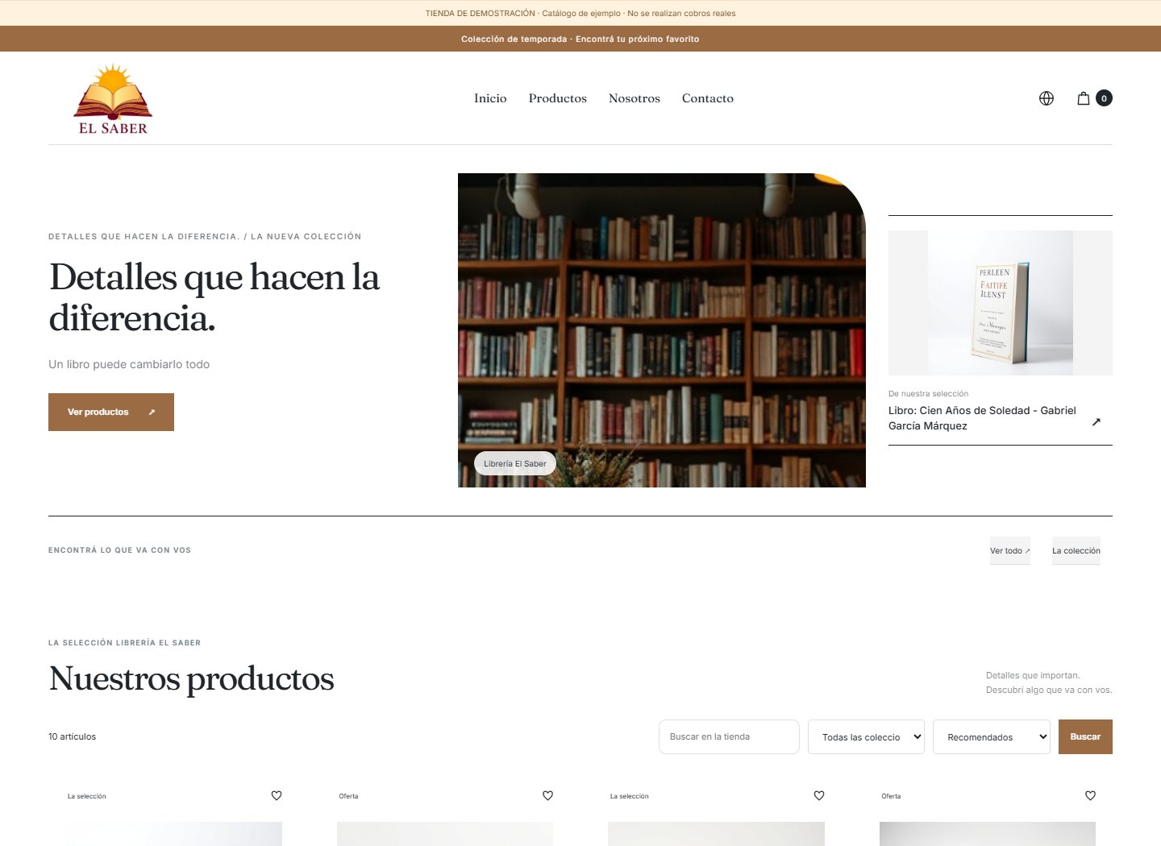Focus the Buscar en la tienda field
The width and height of the screenshot is (1161, 846).
tap(729, 736)
